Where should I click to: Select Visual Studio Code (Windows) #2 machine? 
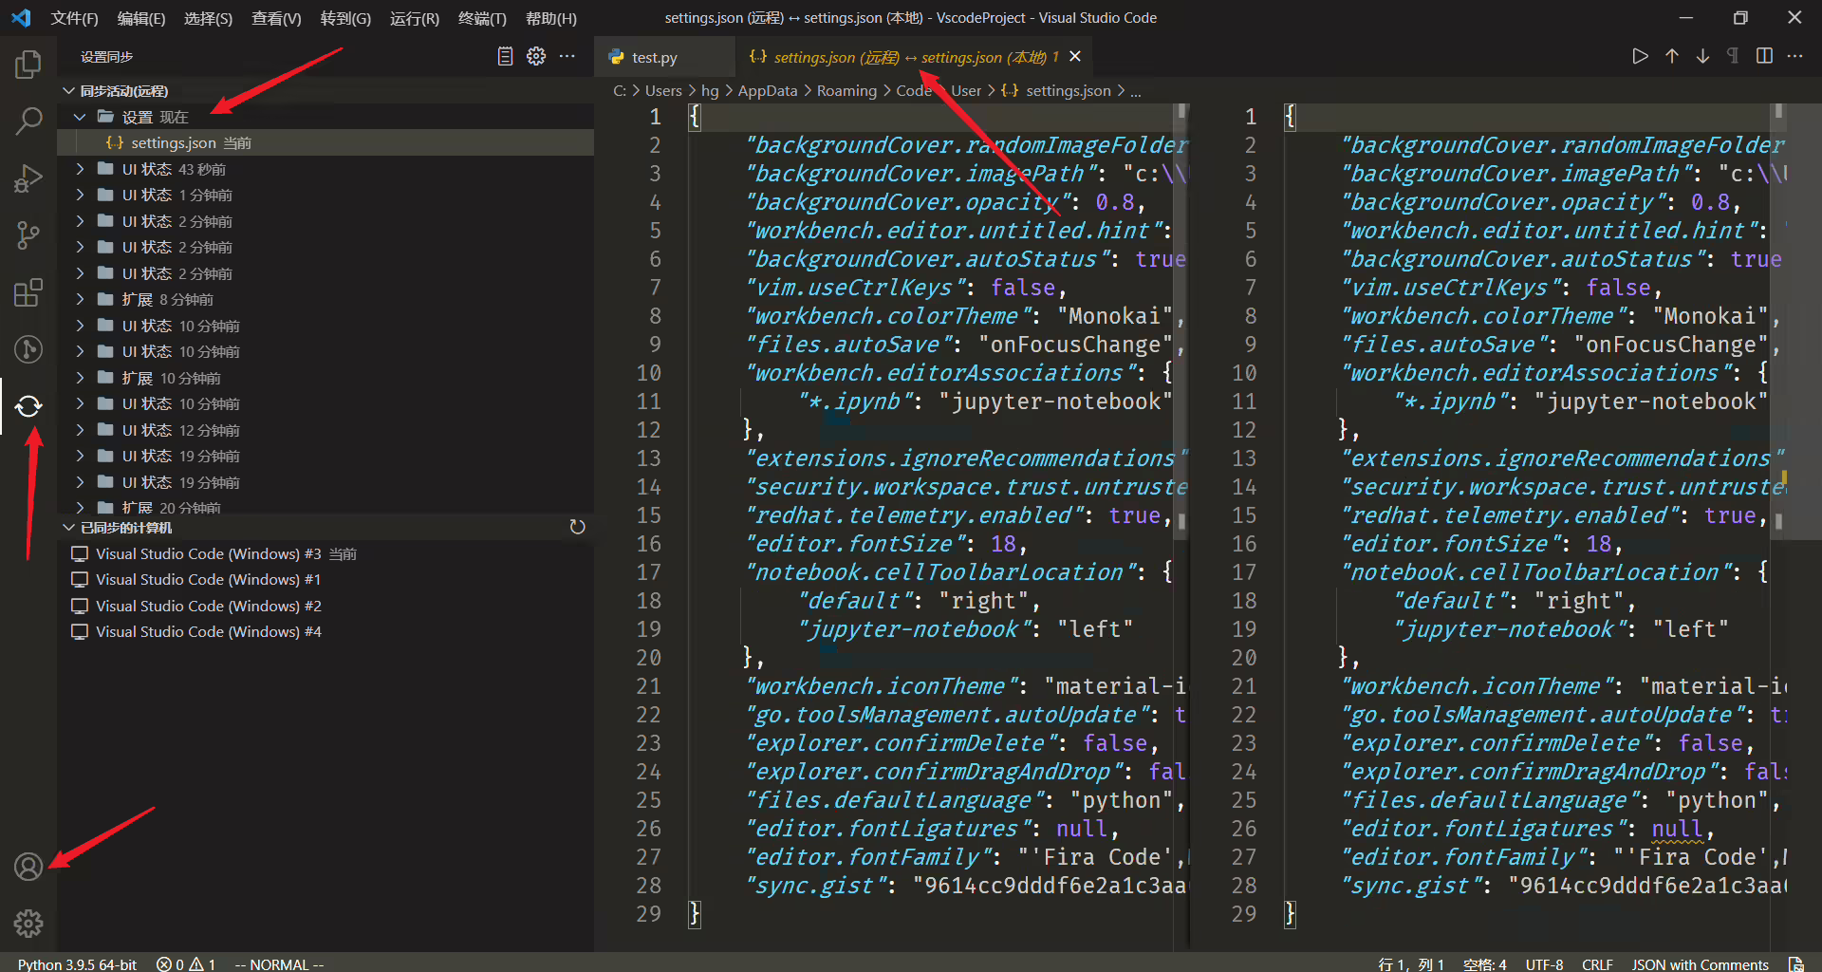pos(208,606)
